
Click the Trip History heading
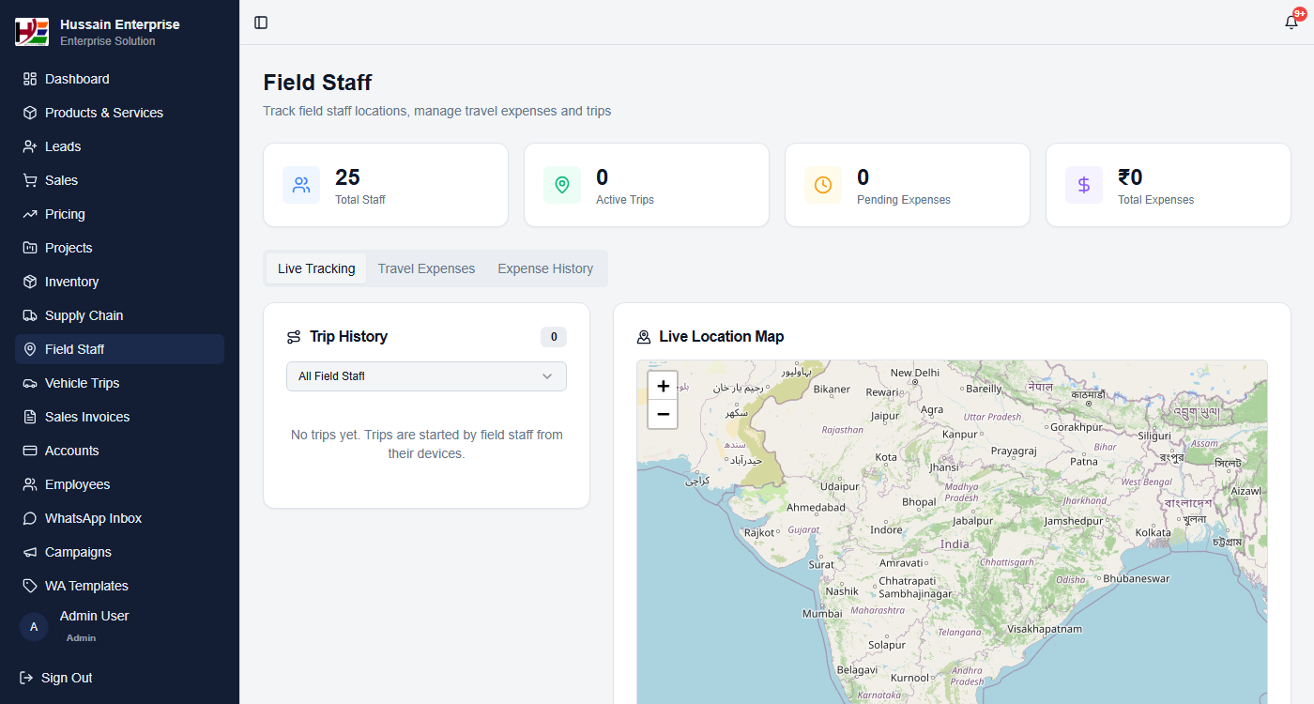tap(348, 336)
